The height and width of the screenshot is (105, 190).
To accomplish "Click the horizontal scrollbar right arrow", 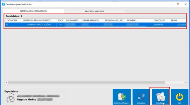I will point(185,83).
